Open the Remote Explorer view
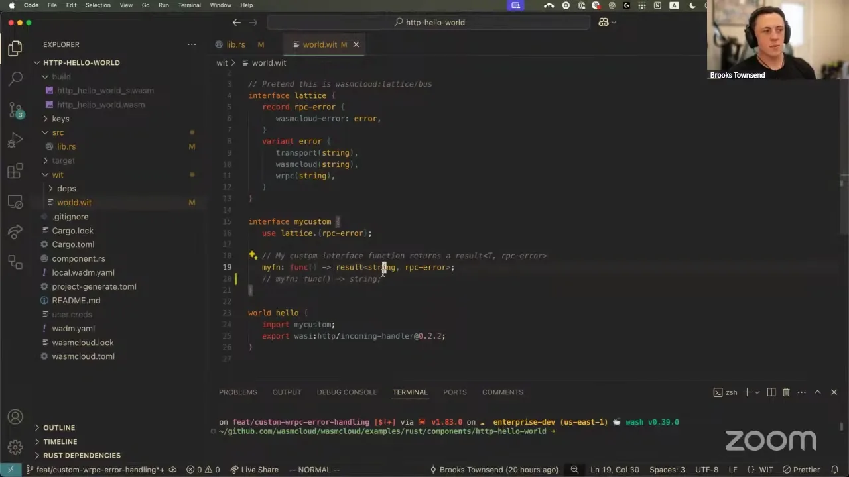 pyautogui.click(x=15, y=201)
